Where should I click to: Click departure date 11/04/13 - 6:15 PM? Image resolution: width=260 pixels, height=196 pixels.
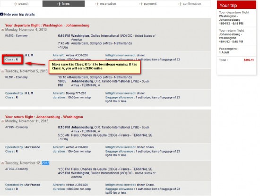[x=231, y=23]
